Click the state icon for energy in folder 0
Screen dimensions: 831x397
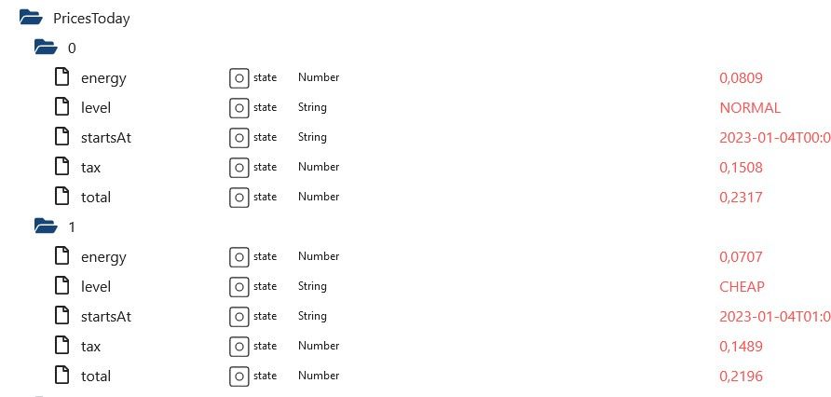pyautogui.click(x=238, y=78)
